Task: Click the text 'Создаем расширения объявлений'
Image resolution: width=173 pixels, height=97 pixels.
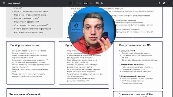Action: (x=31, y=25)
